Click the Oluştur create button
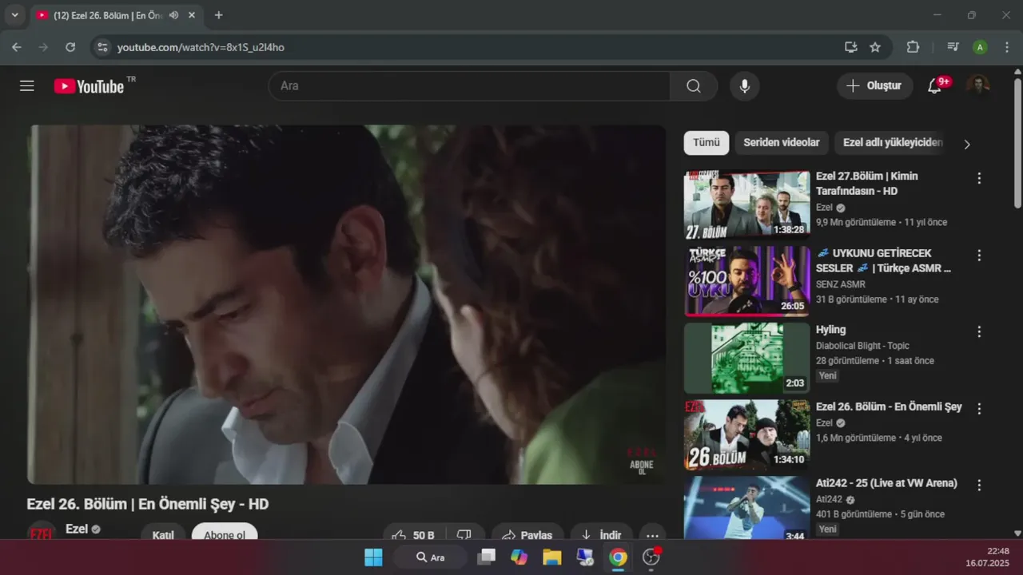 point(875,86)
